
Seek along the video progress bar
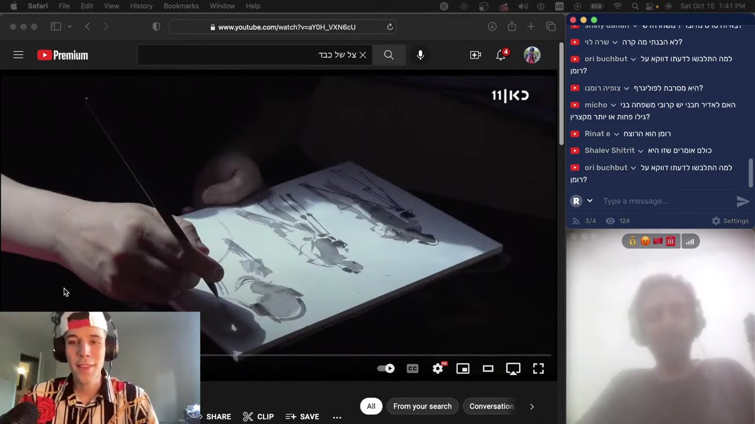tap(376, 355)
